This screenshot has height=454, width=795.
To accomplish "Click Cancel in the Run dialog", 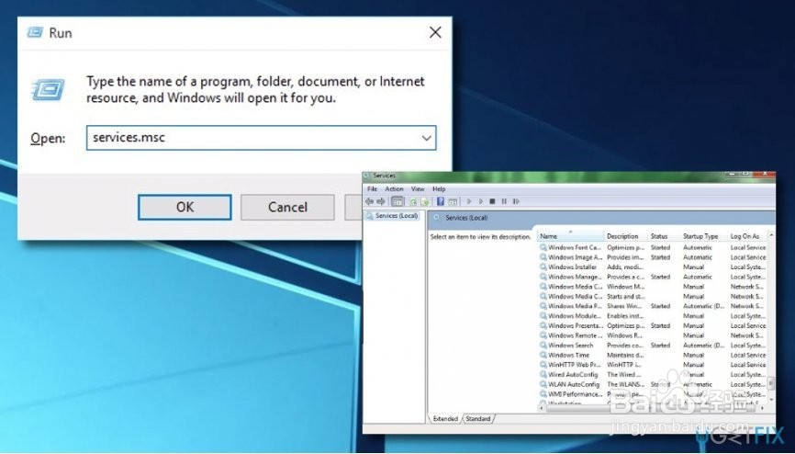I will pos(287,207).
